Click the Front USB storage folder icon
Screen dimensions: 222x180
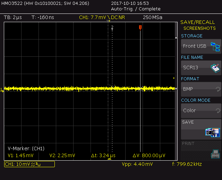[x=215, y=46]
